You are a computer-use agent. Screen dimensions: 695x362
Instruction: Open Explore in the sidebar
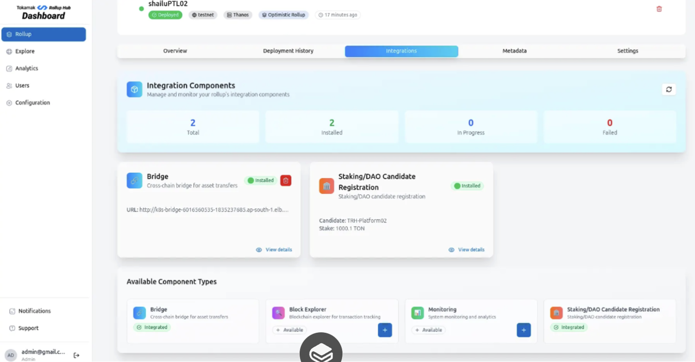tap(25, 52)
